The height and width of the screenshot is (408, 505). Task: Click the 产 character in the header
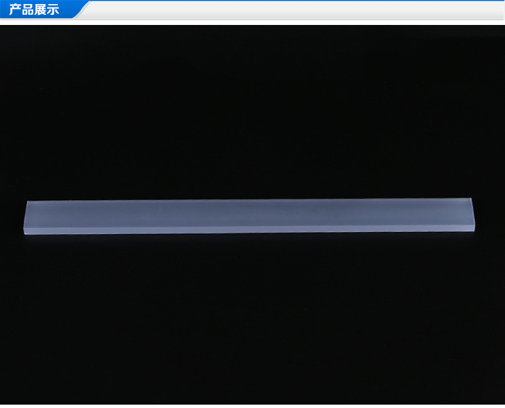pyautogui.click(x=14, y=10)
